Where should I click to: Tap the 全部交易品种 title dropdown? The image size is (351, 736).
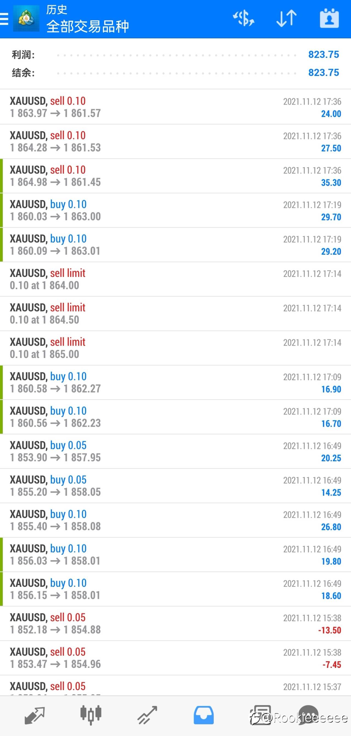click(x=87, y=27)
